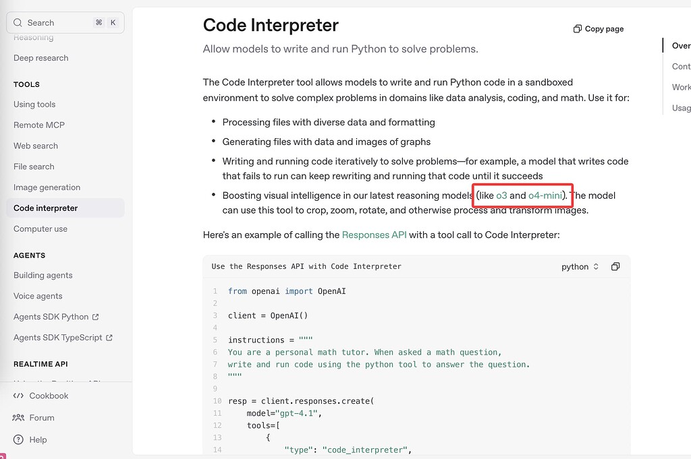Open the Responses API link
The width and height of the screenshot is (691, 459).
(374, 235)
